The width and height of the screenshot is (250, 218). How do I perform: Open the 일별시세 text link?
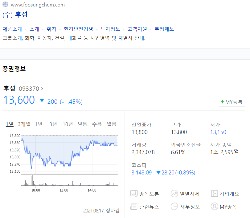click(190, 194)
